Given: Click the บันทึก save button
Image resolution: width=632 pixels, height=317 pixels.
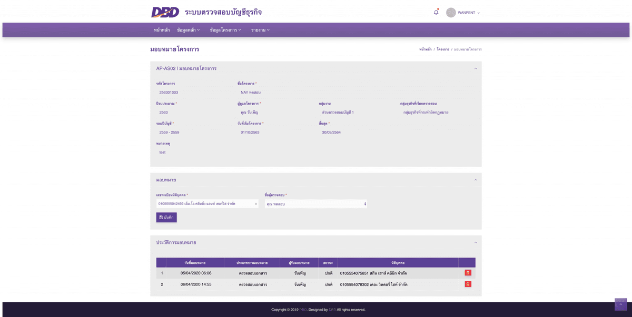Looking at the screenshot, I should tap(166, 217).
